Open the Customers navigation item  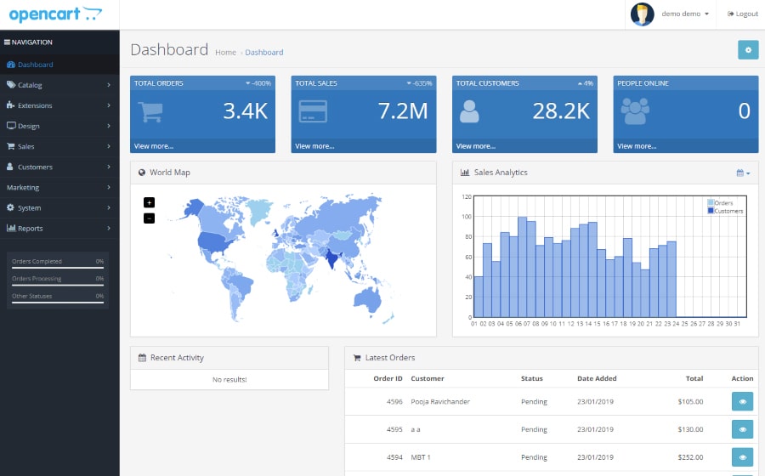[59, 167]
